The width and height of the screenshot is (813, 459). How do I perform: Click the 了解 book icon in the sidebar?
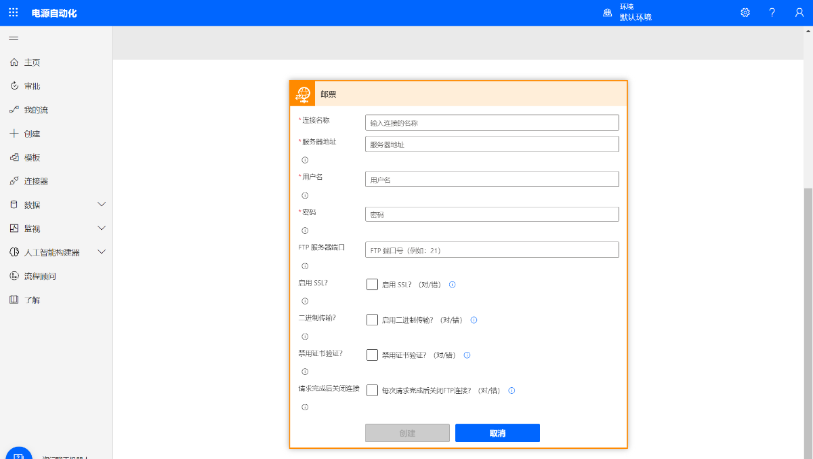click(x=14, y=300)
